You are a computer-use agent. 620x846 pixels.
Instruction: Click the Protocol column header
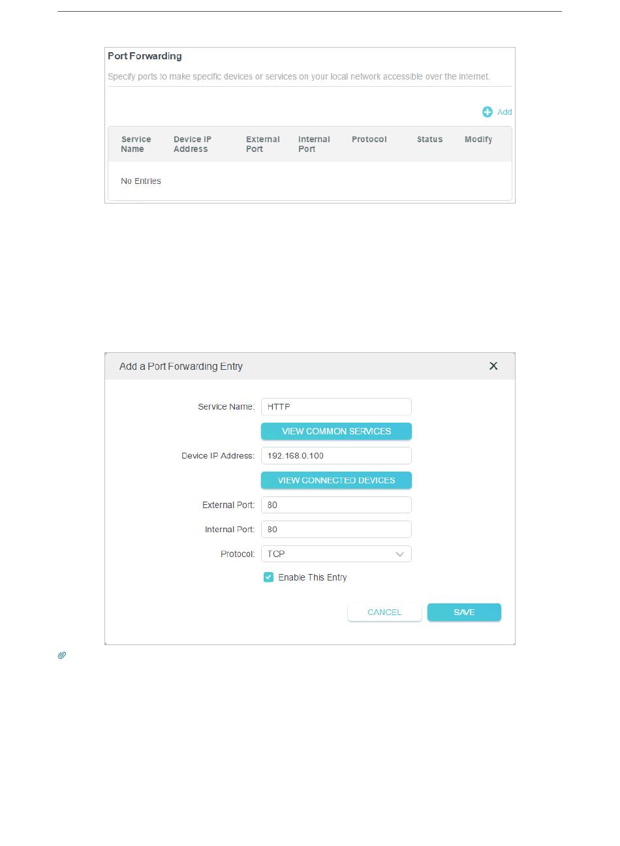[x=369, y=140]
